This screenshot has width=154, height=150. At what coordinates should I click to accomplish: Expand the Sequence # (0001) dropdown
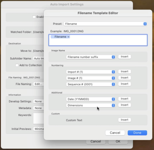point(91,84)
